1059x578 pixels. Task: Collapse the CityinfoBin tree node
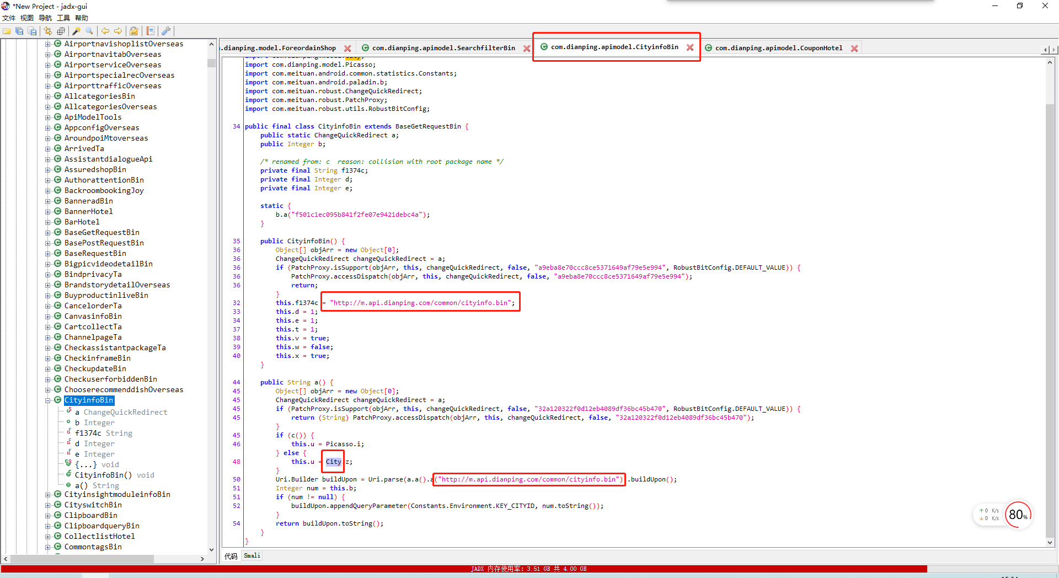point(48,400)
